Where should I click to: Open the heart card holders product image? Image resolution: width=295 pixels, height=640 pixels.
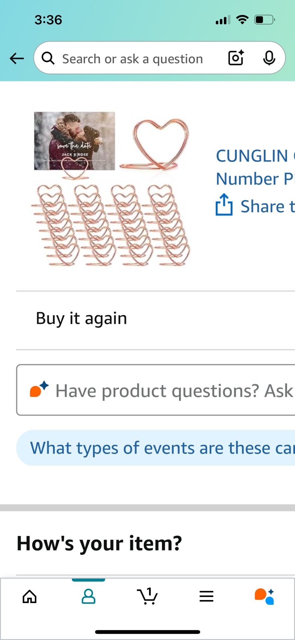(x=111, y=189)
